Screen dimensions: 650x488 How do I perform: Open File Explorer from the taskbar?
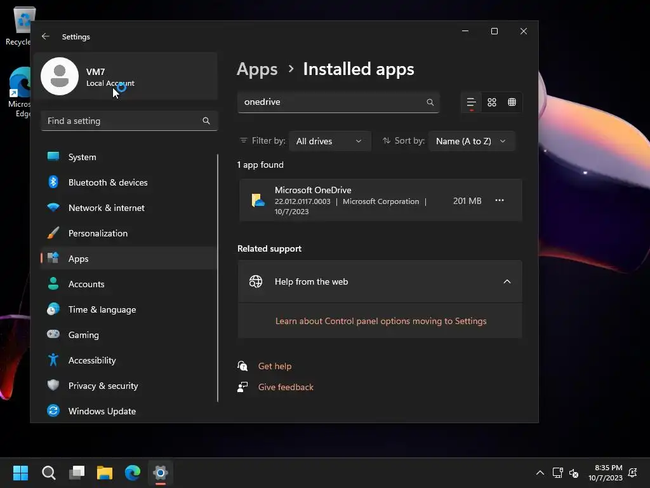point(105,473)
